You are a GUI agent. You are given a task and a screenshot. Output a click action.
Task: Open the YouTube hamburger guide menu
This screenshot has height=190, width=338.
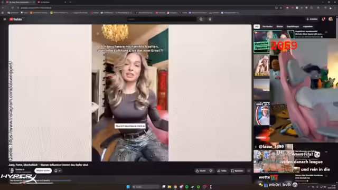coord(5,19)
